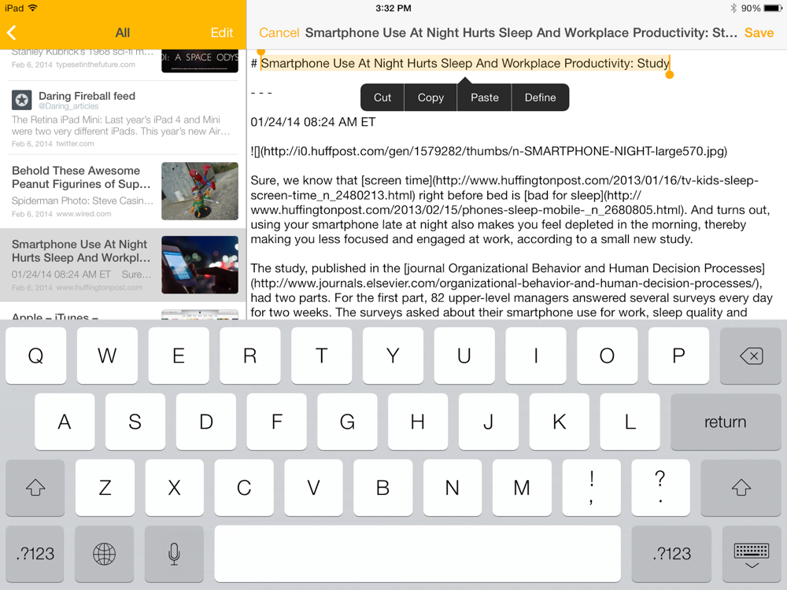
Task: Choose Define from the text popup menu
Action: pyautogui.click(x=540, y=98)
